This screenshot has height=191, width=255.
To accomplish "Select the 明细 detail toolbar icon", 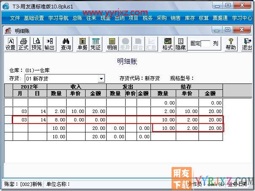I will click(112, 44).
